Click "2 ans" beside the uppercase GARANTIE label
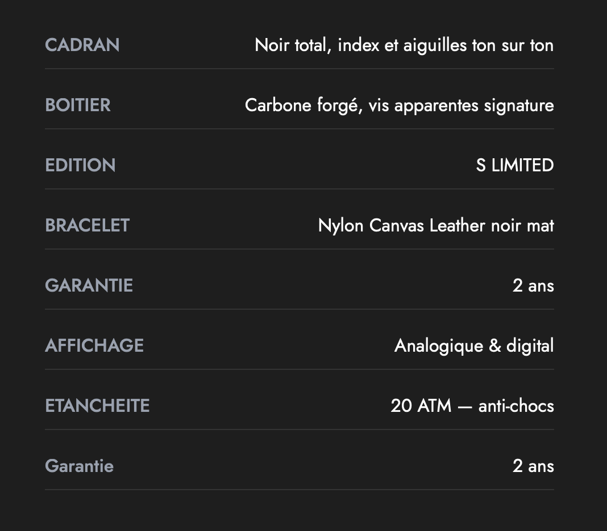This screenshot has height=531, width=607. pyautogui.click(x=533, y=286)
